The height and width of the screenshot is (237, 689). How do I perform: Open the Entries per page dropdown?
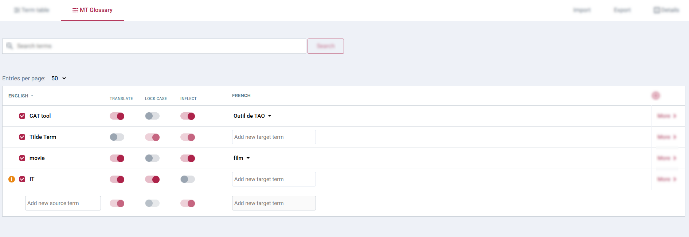tap(58, 78)
